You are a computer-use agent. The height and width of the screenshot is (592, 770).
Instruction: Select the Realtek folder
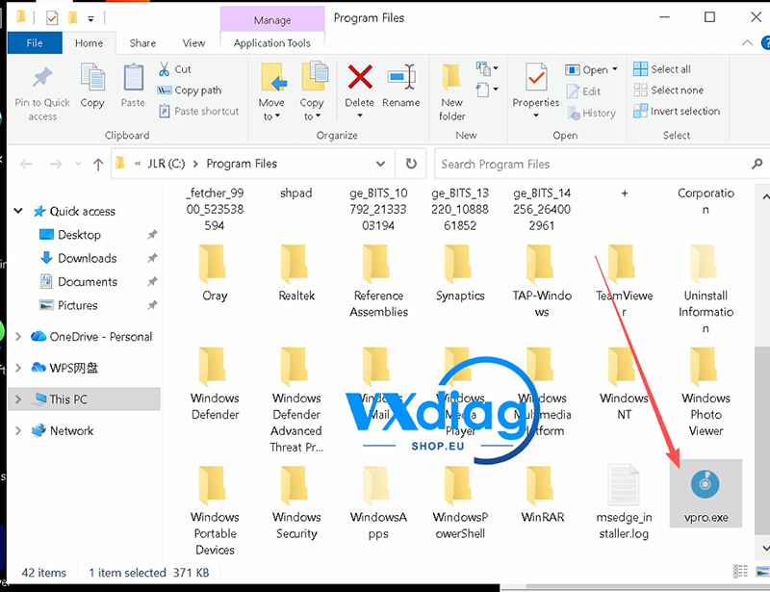click(x=296, y=273)
